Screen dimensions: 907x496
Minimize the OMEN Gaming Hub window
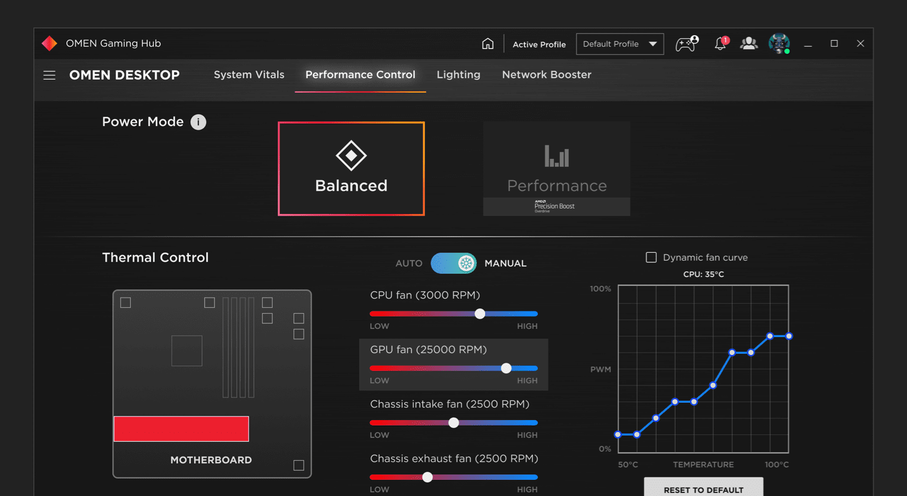808,44
